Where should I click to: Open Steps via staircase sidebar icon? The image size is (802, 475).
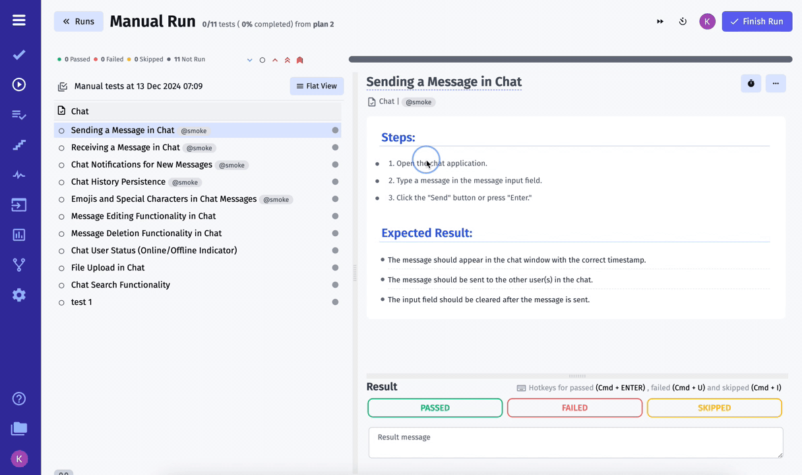click(x=19, y=145)
